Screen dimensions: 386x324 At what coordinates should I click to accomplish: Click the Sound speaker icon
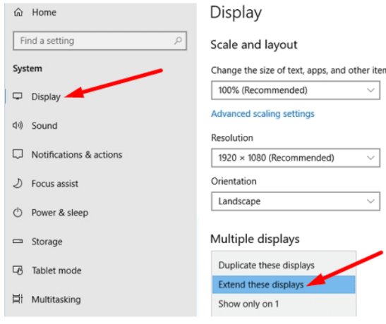click(x=18, y=125)
